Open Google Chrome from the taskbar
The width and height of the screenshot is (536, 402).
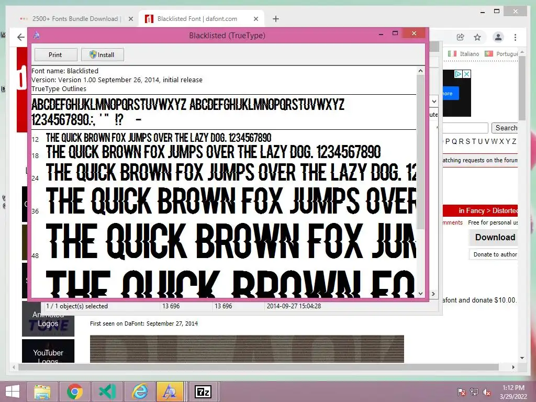75,392
